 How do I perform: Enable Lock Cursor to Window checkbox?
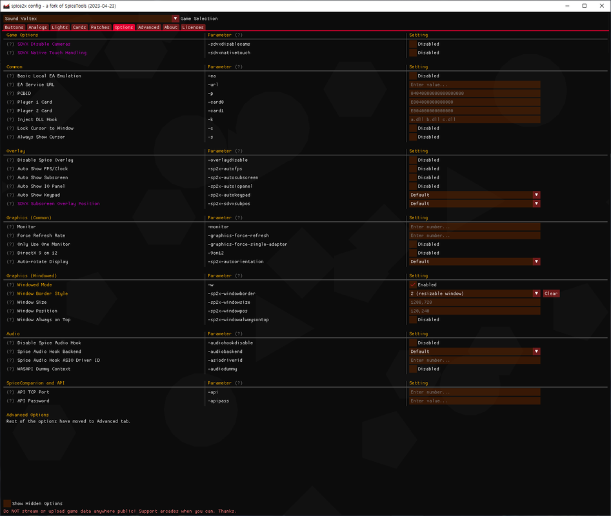click(x=413, y=128)
